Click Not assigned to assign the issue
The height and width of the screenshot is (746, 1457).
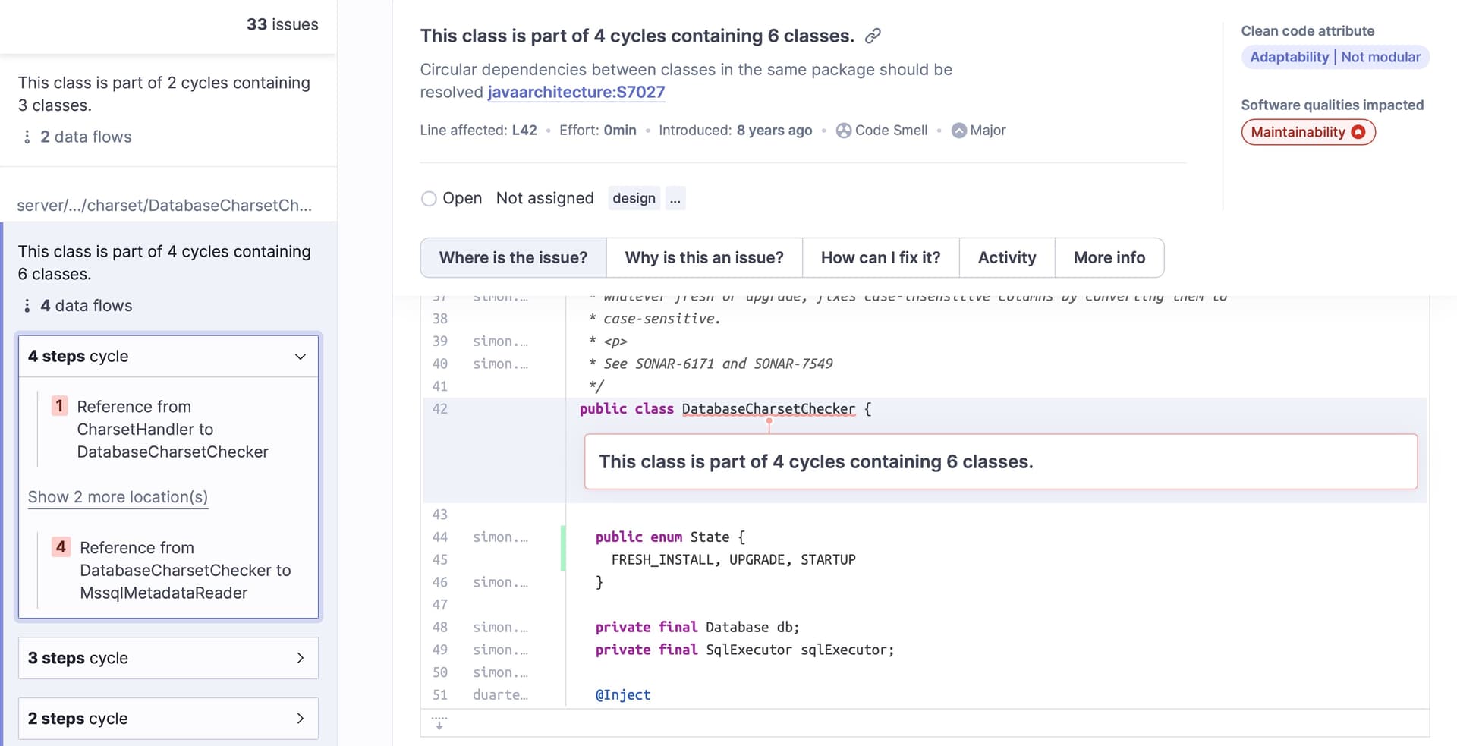pyautogui.click(x=545, y=198)
